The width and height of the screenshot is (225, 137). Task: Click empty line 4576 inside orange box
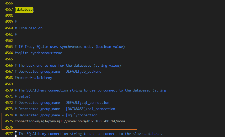click(x=73, y=127)
